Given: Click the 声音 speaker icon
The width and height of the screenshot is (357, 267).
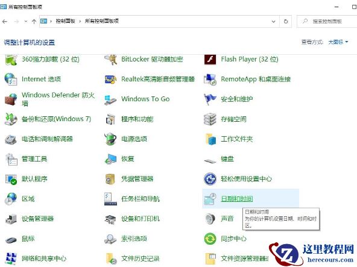Looking at the screenshot, I should (x=210, y=219).
